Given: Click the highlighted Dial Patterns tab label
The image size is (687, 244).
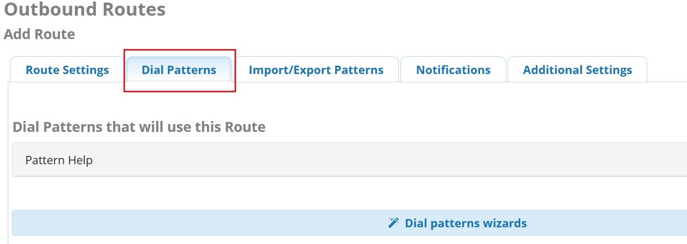Looking at the screenshot, I should pyautogui.click(x=179, y=70).
